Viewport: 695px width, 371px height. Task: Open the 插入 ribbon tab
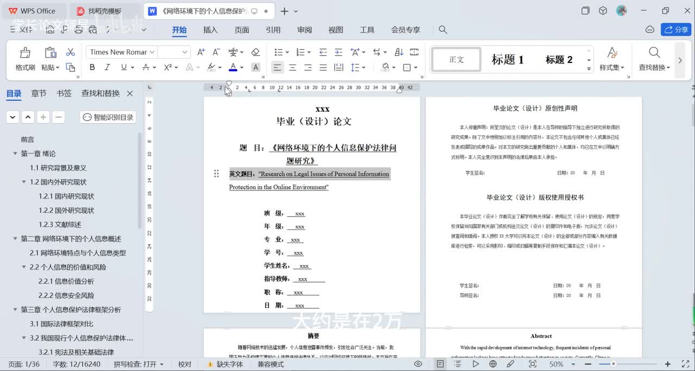(x=210, y=30)
